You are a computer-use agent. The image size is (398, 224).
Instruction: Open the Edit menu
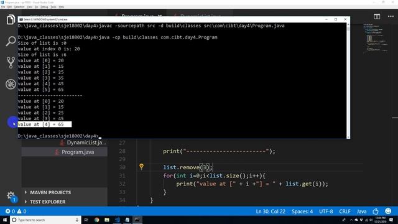(x=10, y=7)
